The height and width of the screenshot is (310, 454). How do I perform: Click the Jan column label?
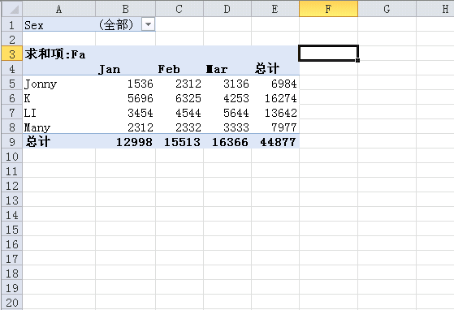(x=125, y=68)
